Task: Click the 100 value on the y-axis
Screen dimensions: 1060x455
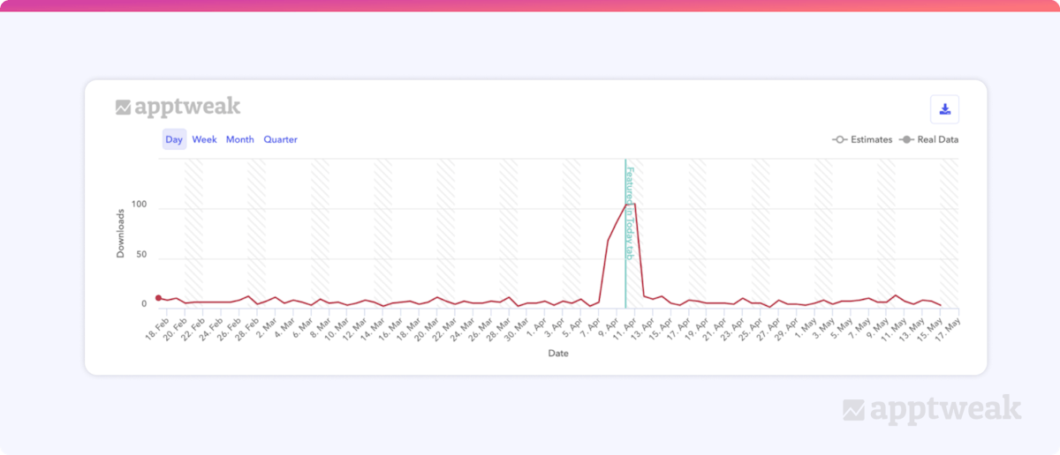Action: pyautogui.click(x=138, y=205)
